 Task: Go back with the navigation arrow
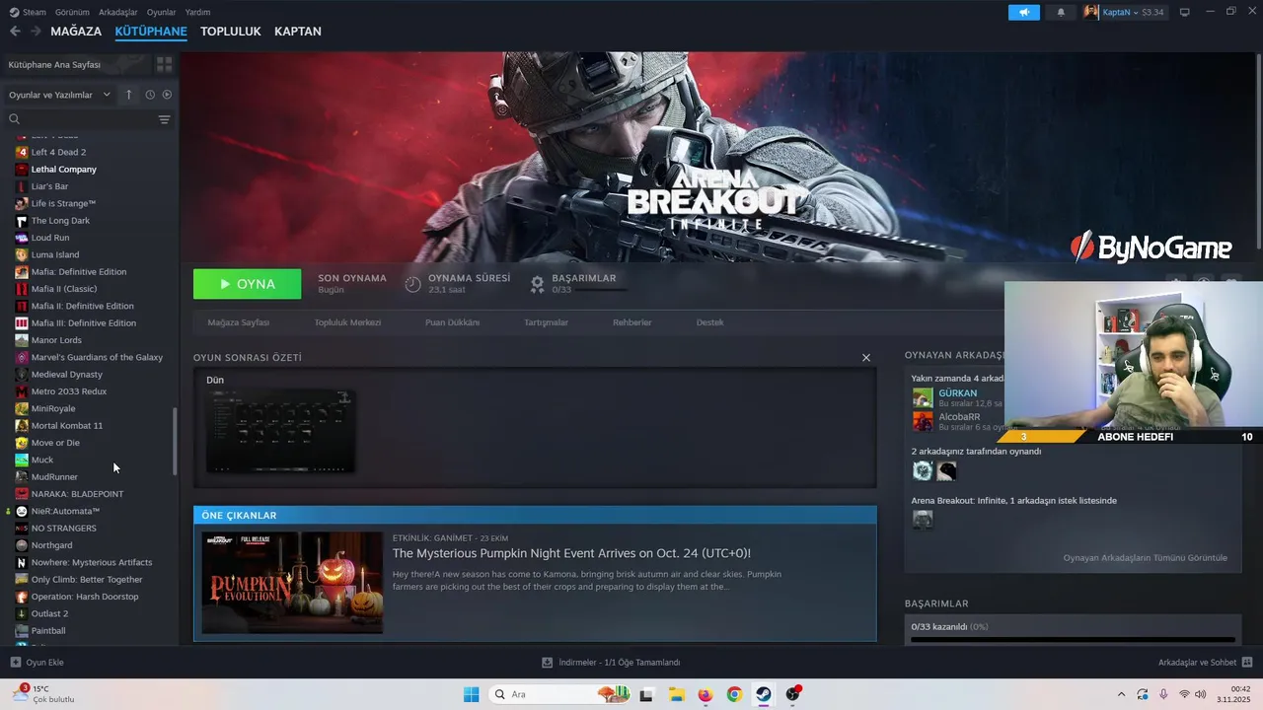click(x=15, y=32)
